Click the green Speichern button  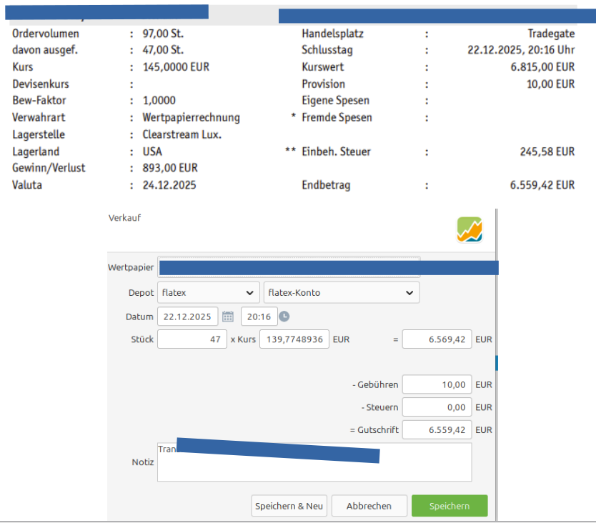[450, 506]
